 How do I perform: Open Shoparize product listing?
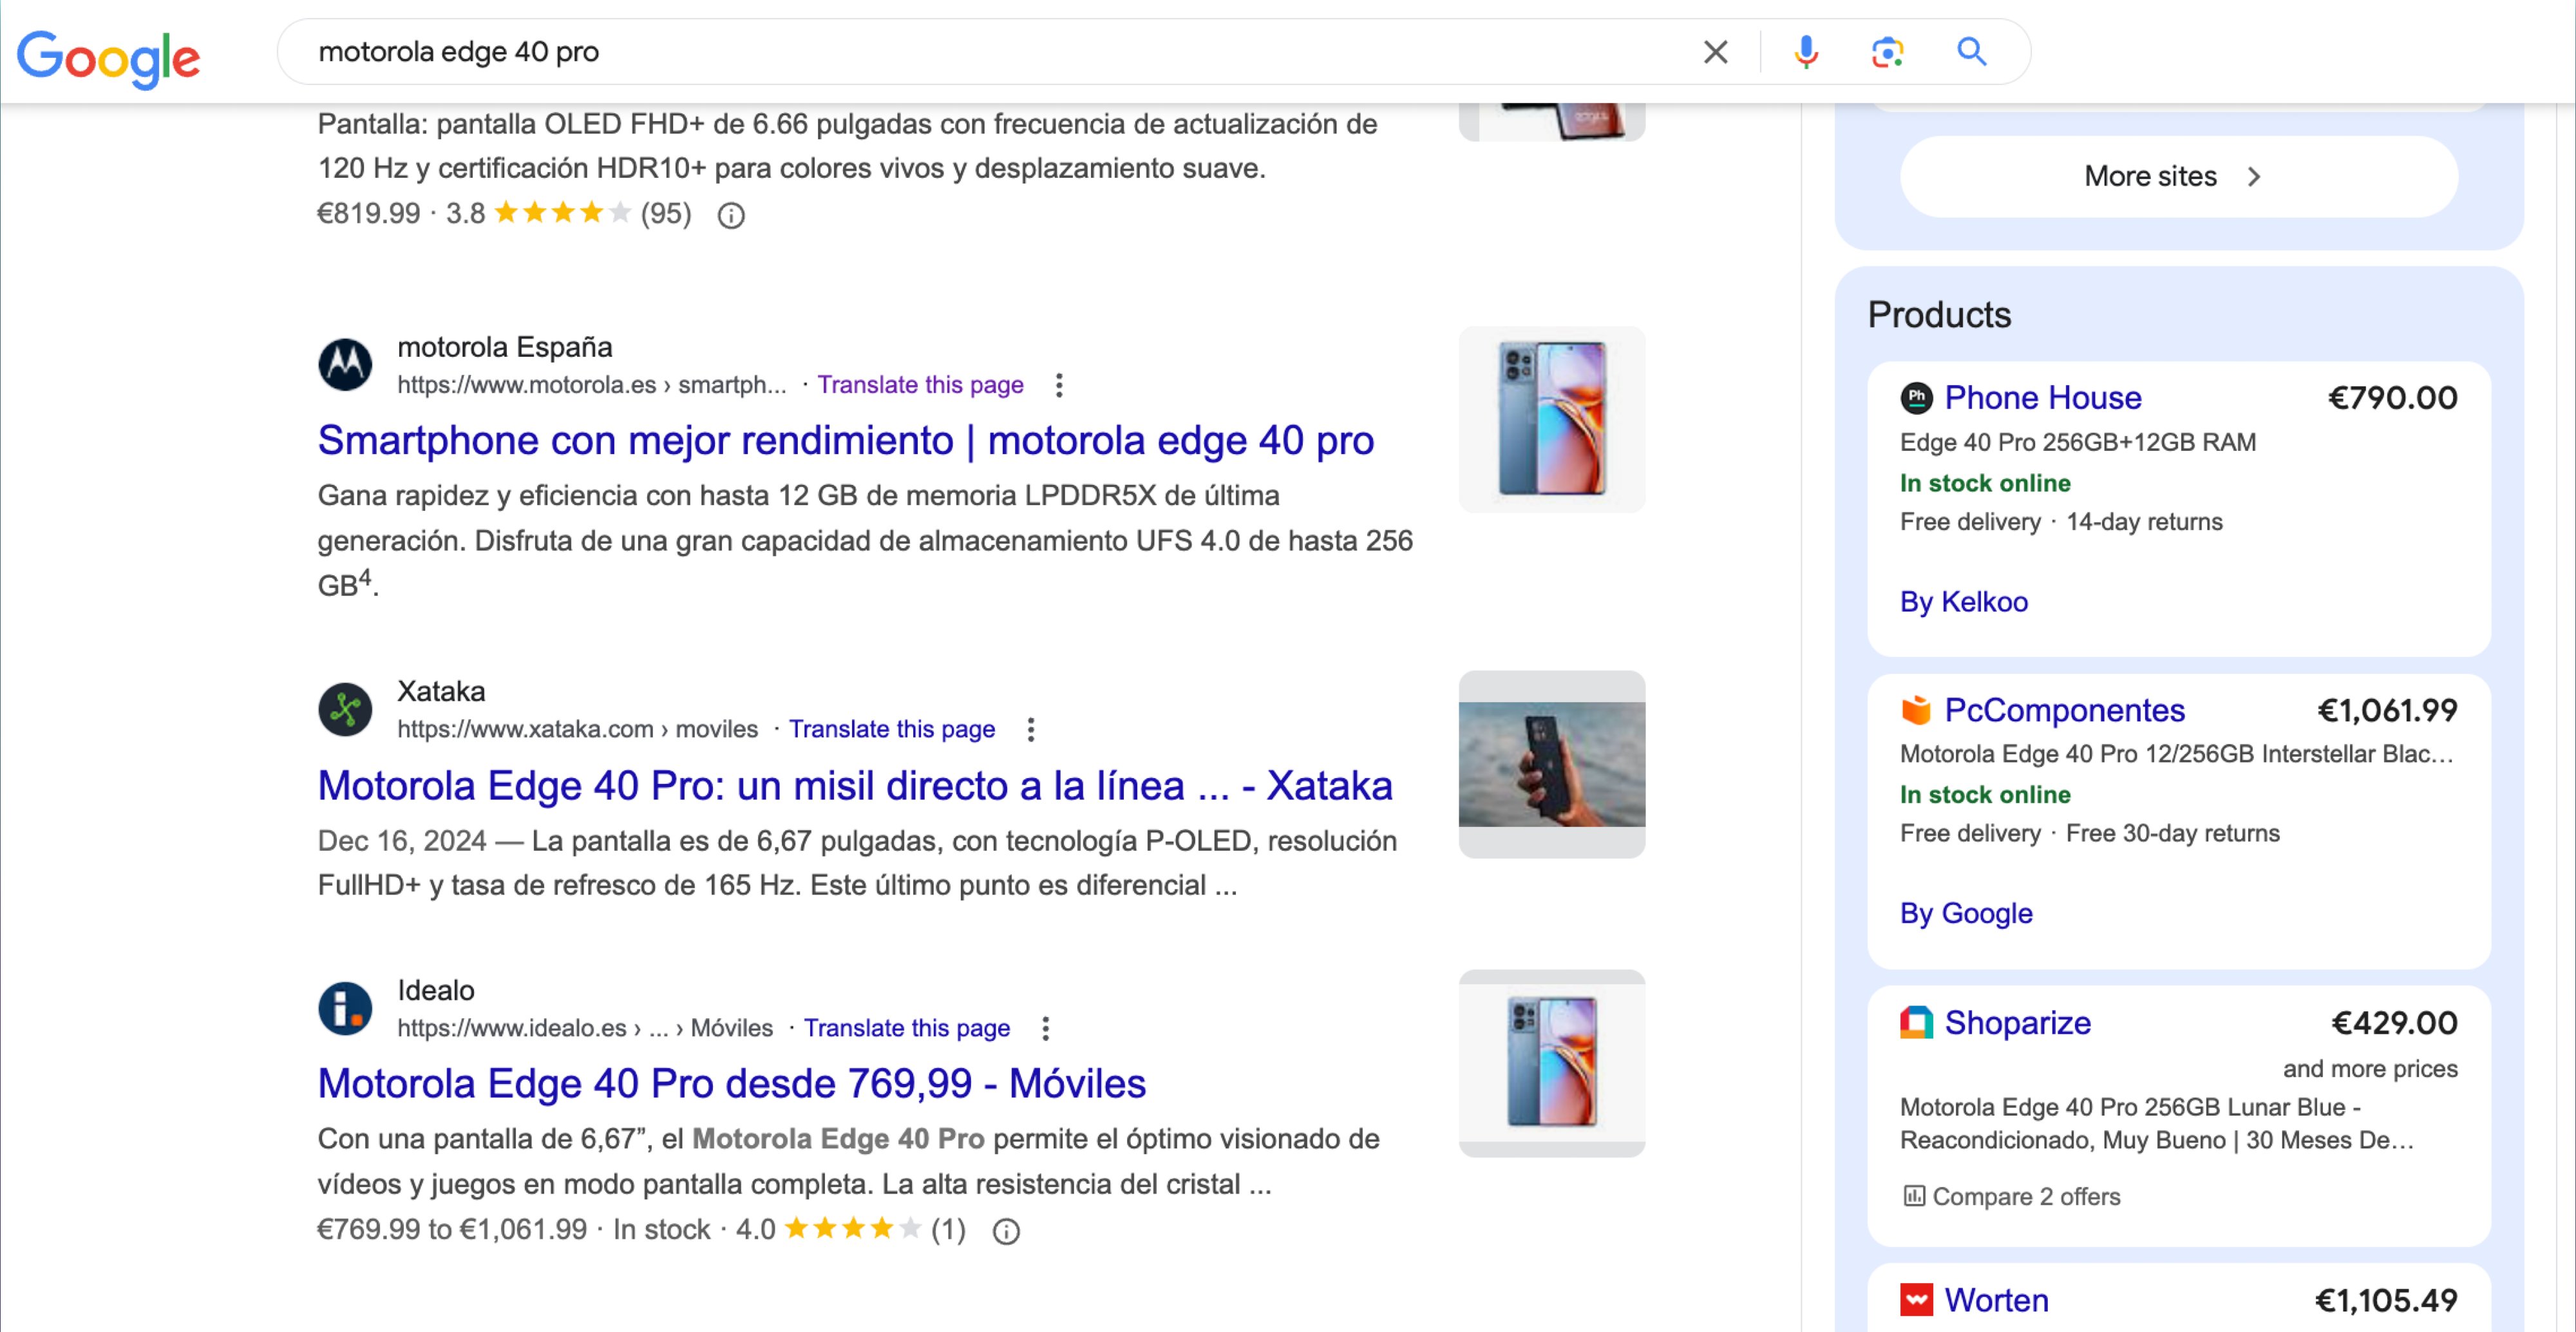2017,1023
